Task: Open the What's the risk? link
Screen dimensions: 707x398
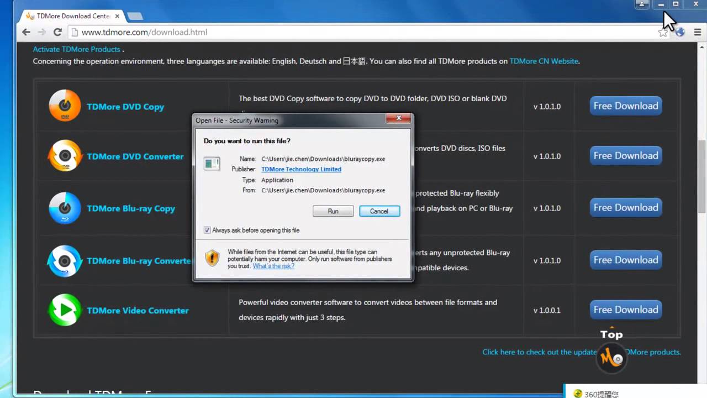Action: click(273, 266)
